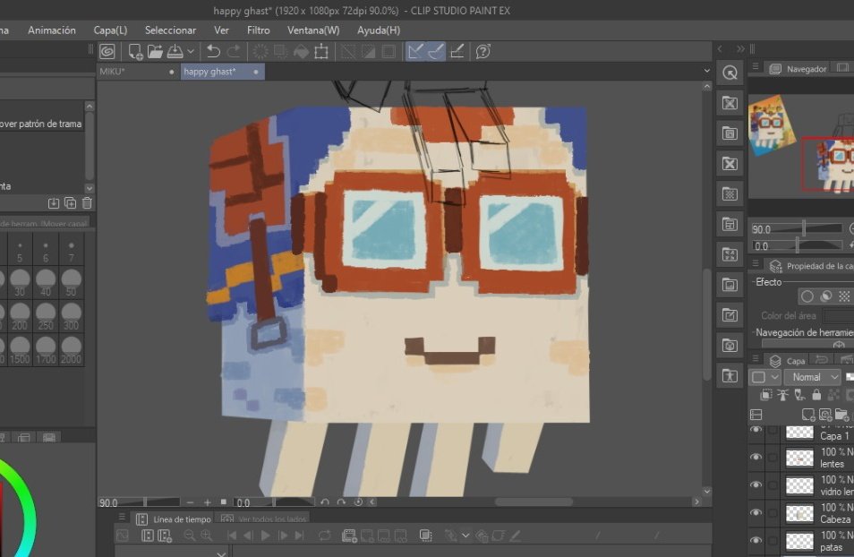
Task: Activate the scale/rotate transform icon
Action: click(321, 52)
